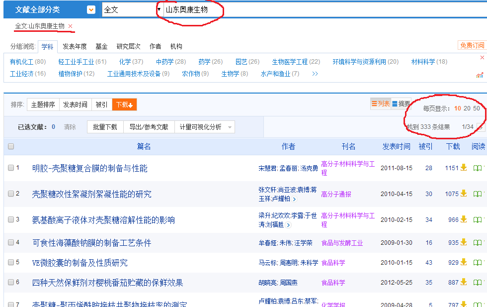Switch to the 发表年度 grouping tab
The image size is (487, 307).
coord(75,46)
